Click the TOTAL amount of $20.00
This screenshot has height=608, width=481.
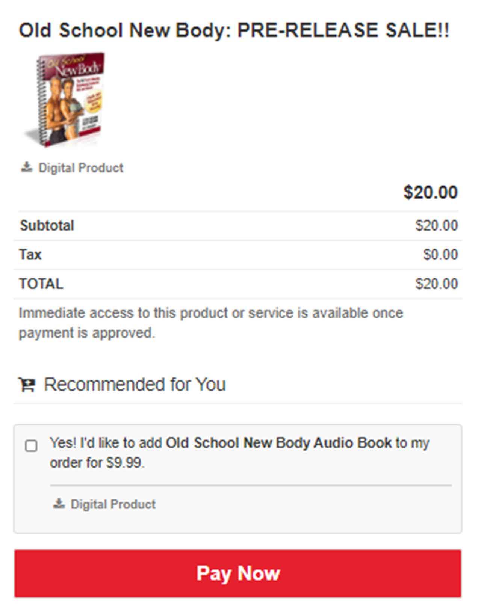point(436,284)
